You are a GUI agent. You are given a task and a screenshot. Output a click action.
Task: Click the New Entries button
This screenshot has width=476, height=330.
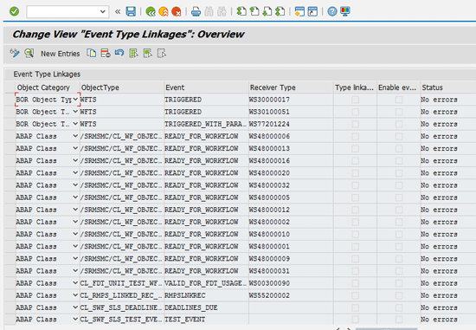click(60, 54)
